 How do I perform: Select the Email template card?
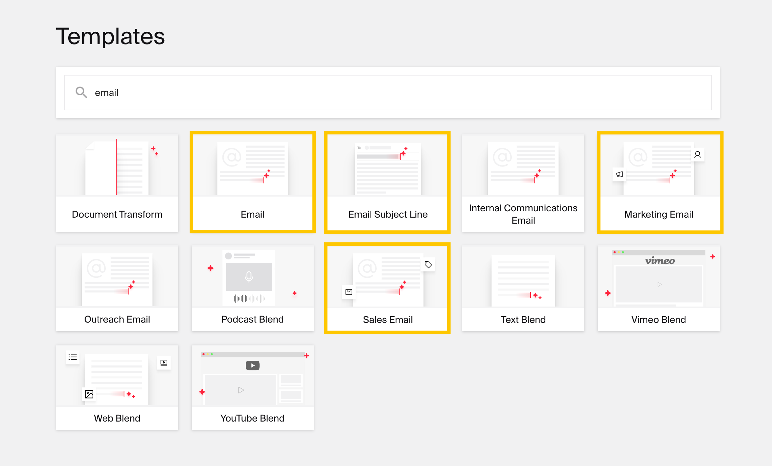[253, 183]
